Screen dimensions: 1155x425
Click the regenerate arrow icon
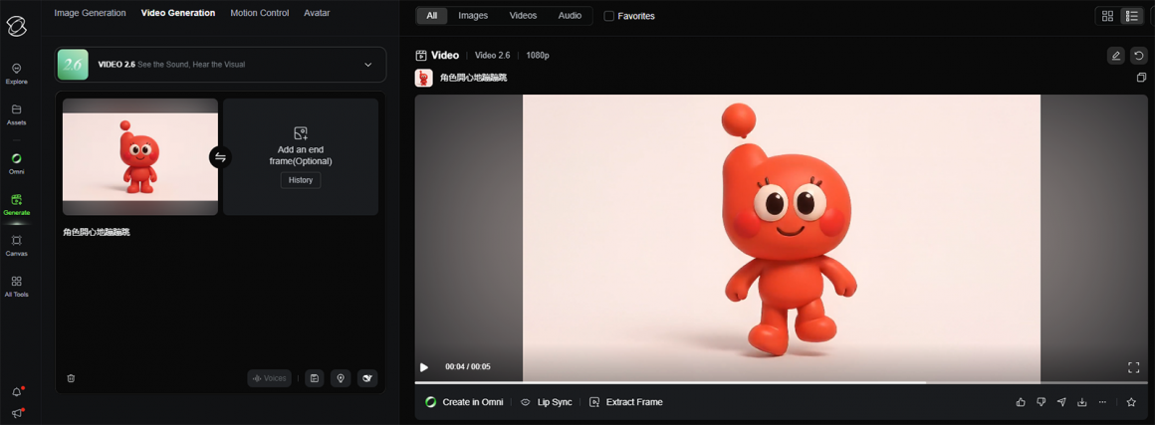pyautogui.click(x=1139, y=56)
